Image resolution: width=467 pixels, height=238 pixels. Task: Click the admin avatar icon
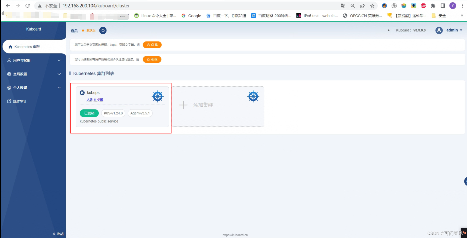tap(439, 30)
